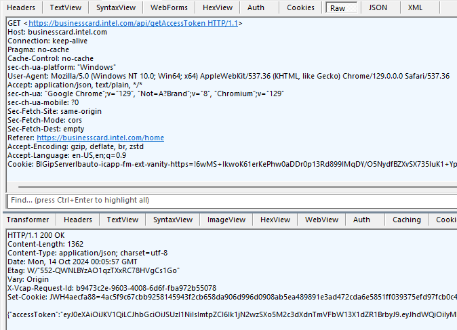This screenshot has height=330, width=457.
Task: Click the 'Accept: application/json' line
Action: [75, 85]
